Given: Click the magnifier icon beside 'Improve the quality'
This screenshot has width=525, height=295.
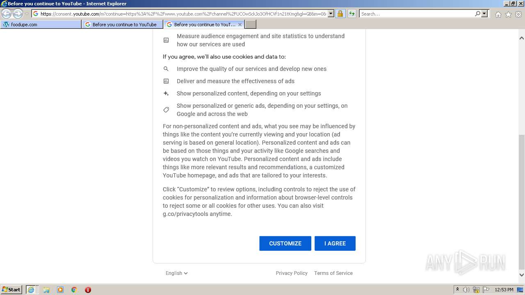Looking at the screenshot, I should (166, 69).
